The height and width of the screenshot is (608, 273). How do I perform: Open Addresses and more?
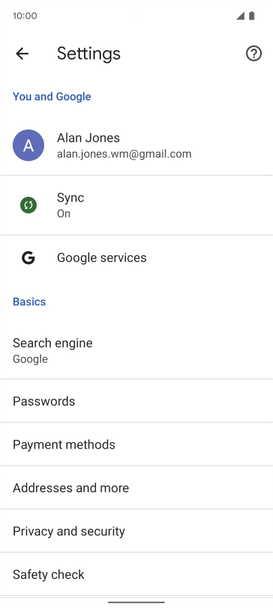click(136, 488)
